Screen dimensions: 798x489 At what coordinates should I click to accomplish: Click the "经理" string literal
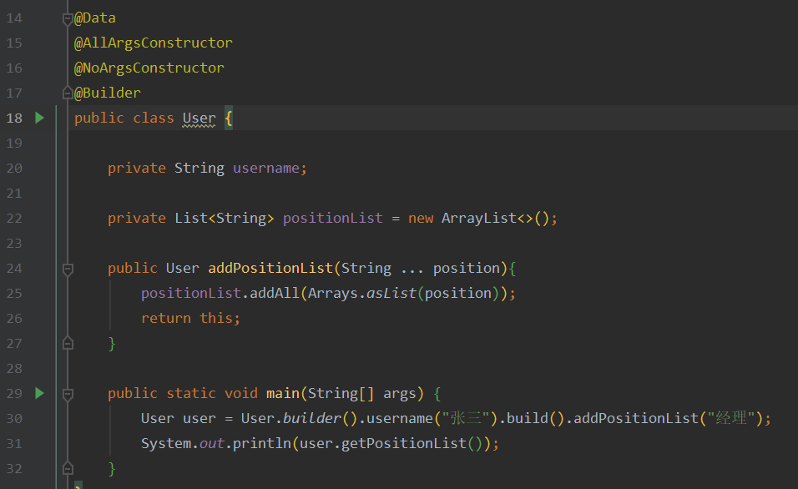pos(732,418)
